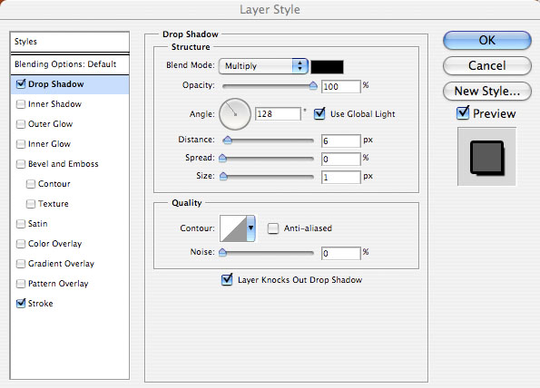Image resolution: width=540 pixels, height=388 pixels.
Task: Click the contour curve thumbnail
Action: [233, 228]
